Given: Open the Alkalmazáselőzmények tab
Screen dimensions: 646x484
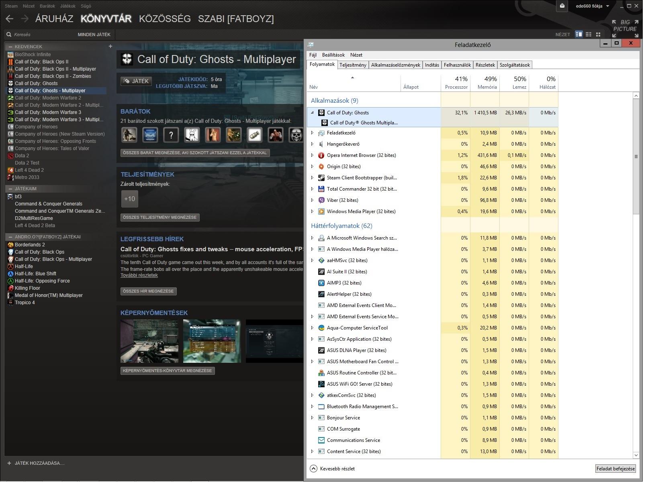Looking at the screenshot, I should pyautogui.click(x=395, y=65).
